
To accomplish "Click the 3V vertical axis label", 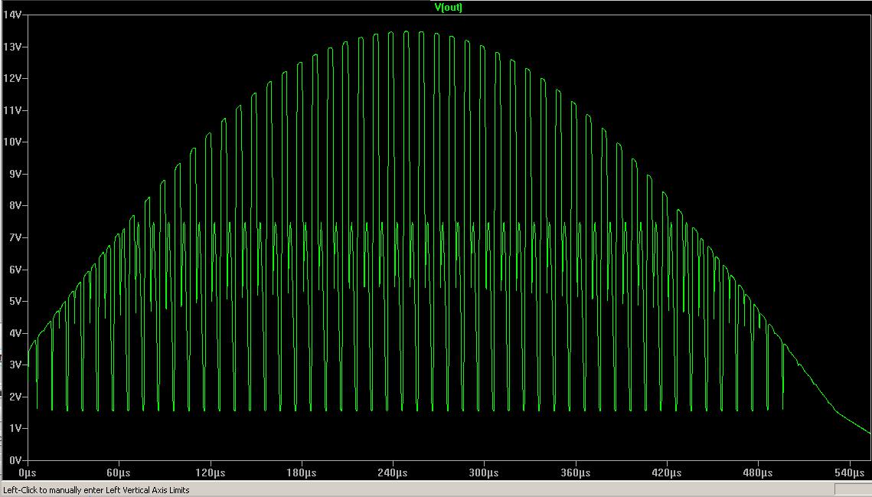I will (14, 365).
